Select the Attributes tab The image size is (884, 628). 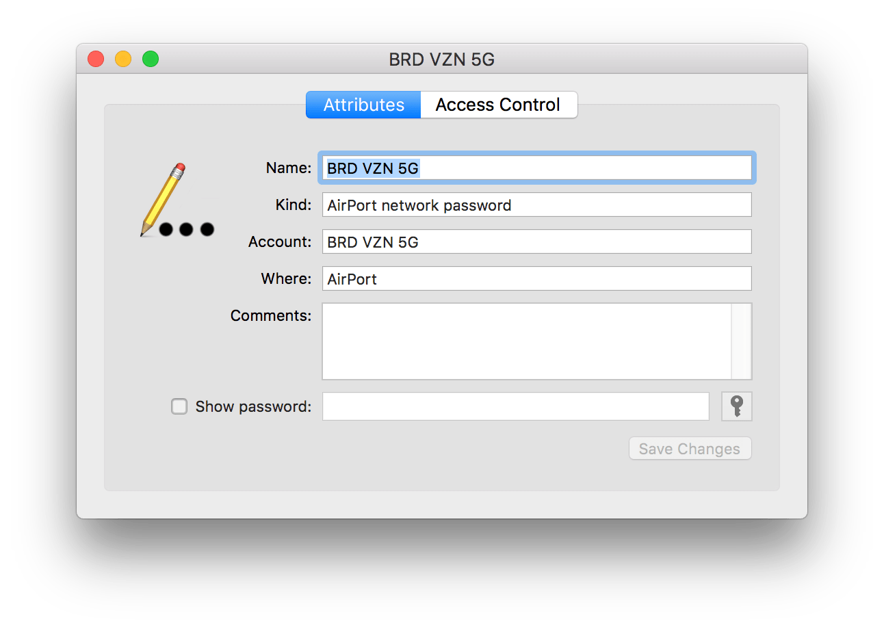pos(363,105)
